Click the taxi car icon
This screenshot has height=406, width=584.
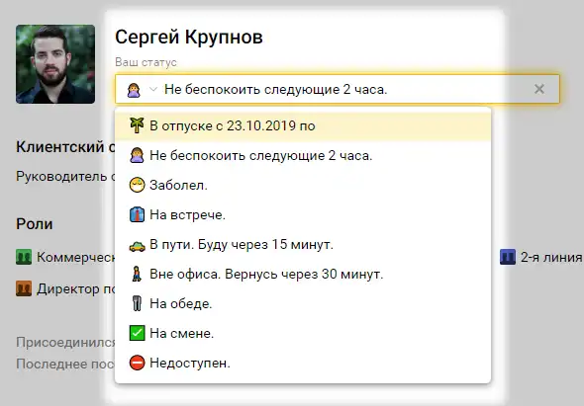(x=137, y=245)
